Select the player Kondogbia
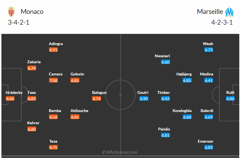This screenshot has height=158, width=241. pyautogui.click(x=182, y=111)
